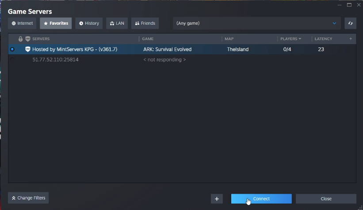363x210 pixels.
Task: Click the lock column header icon
Action: tap(21, 39)
